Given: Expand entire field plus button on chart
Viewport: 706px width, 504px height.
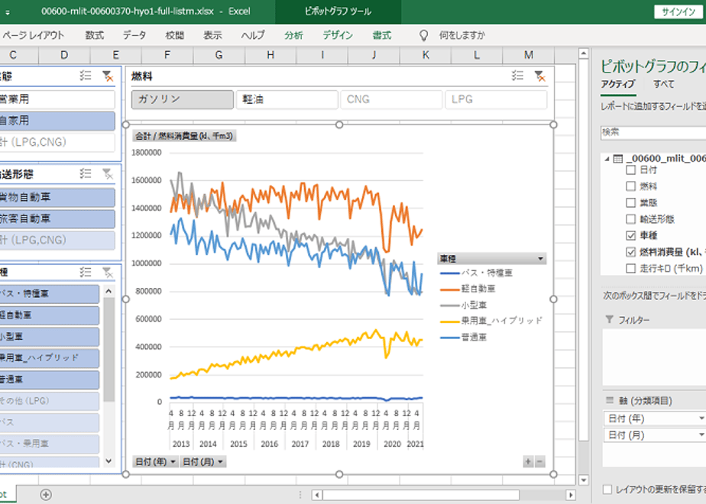Looking at the screenshot, I should 528,461.
